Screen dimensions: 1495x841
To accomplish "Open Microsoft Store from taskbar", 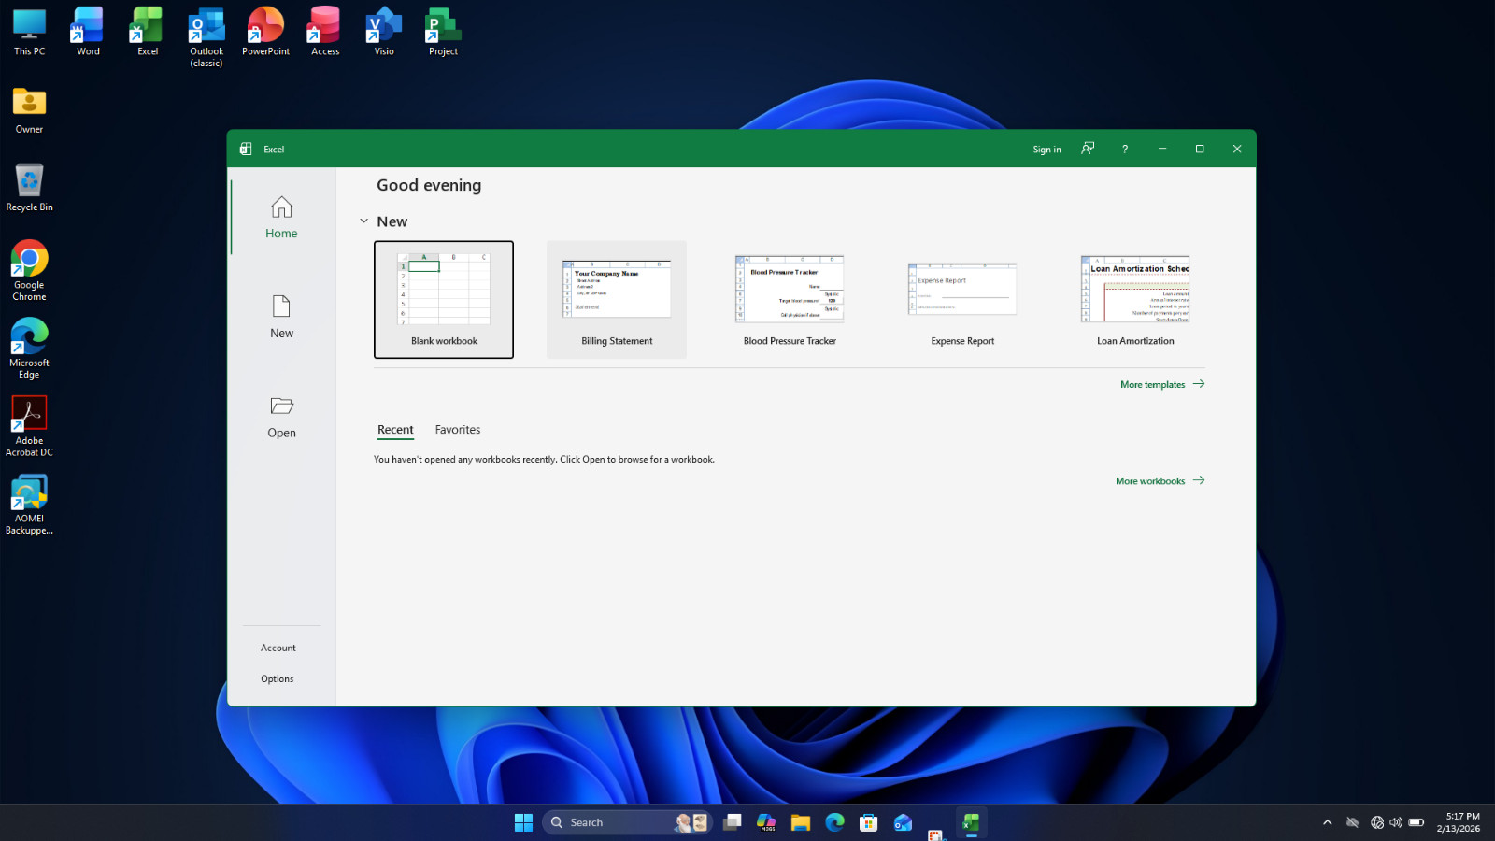I will (x=869, y=822).
